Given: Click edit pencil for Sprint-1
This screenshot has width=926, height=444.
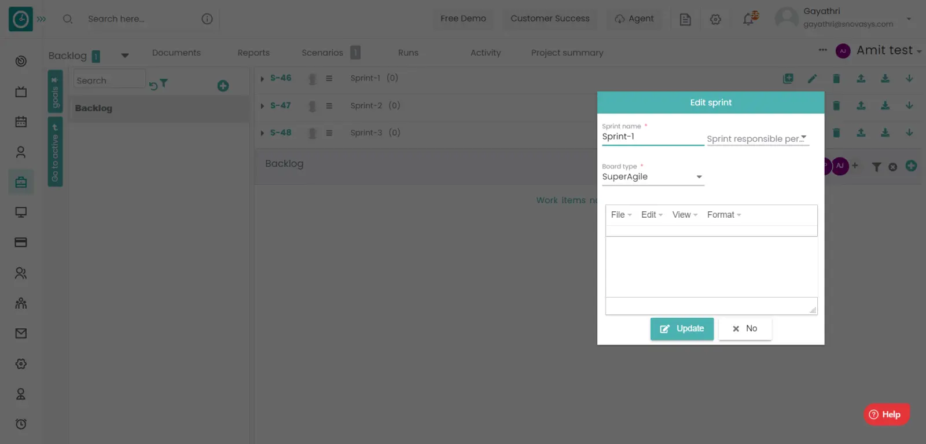Looking at the screenshot, I should [x=813, y=79].
